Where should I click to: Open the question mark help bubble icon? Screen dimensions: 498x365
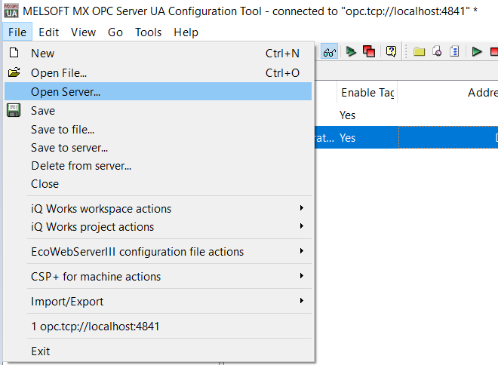click(x=391, y=51)
